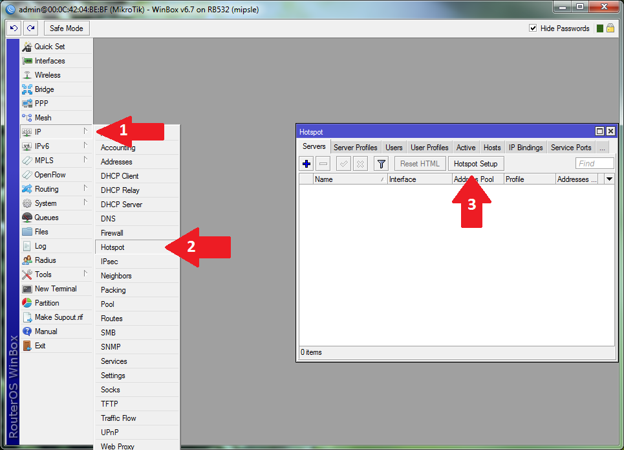This screenshot has height=450, width=624.
Task: Toggle Safe Mode button
Action: click(x=66, y=28)
